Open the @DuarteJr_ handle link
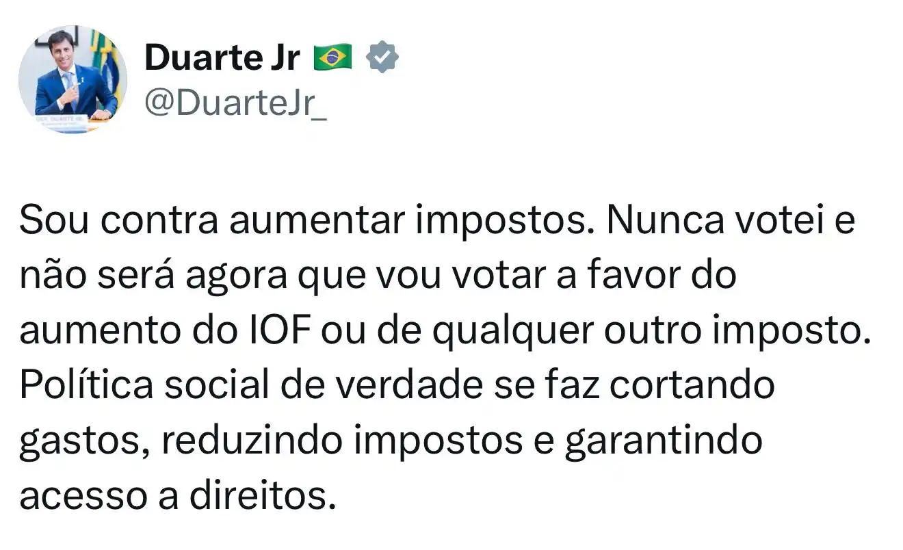Image resolution: width=903 pixels, height=550 pixels. [x=235, y=105]
